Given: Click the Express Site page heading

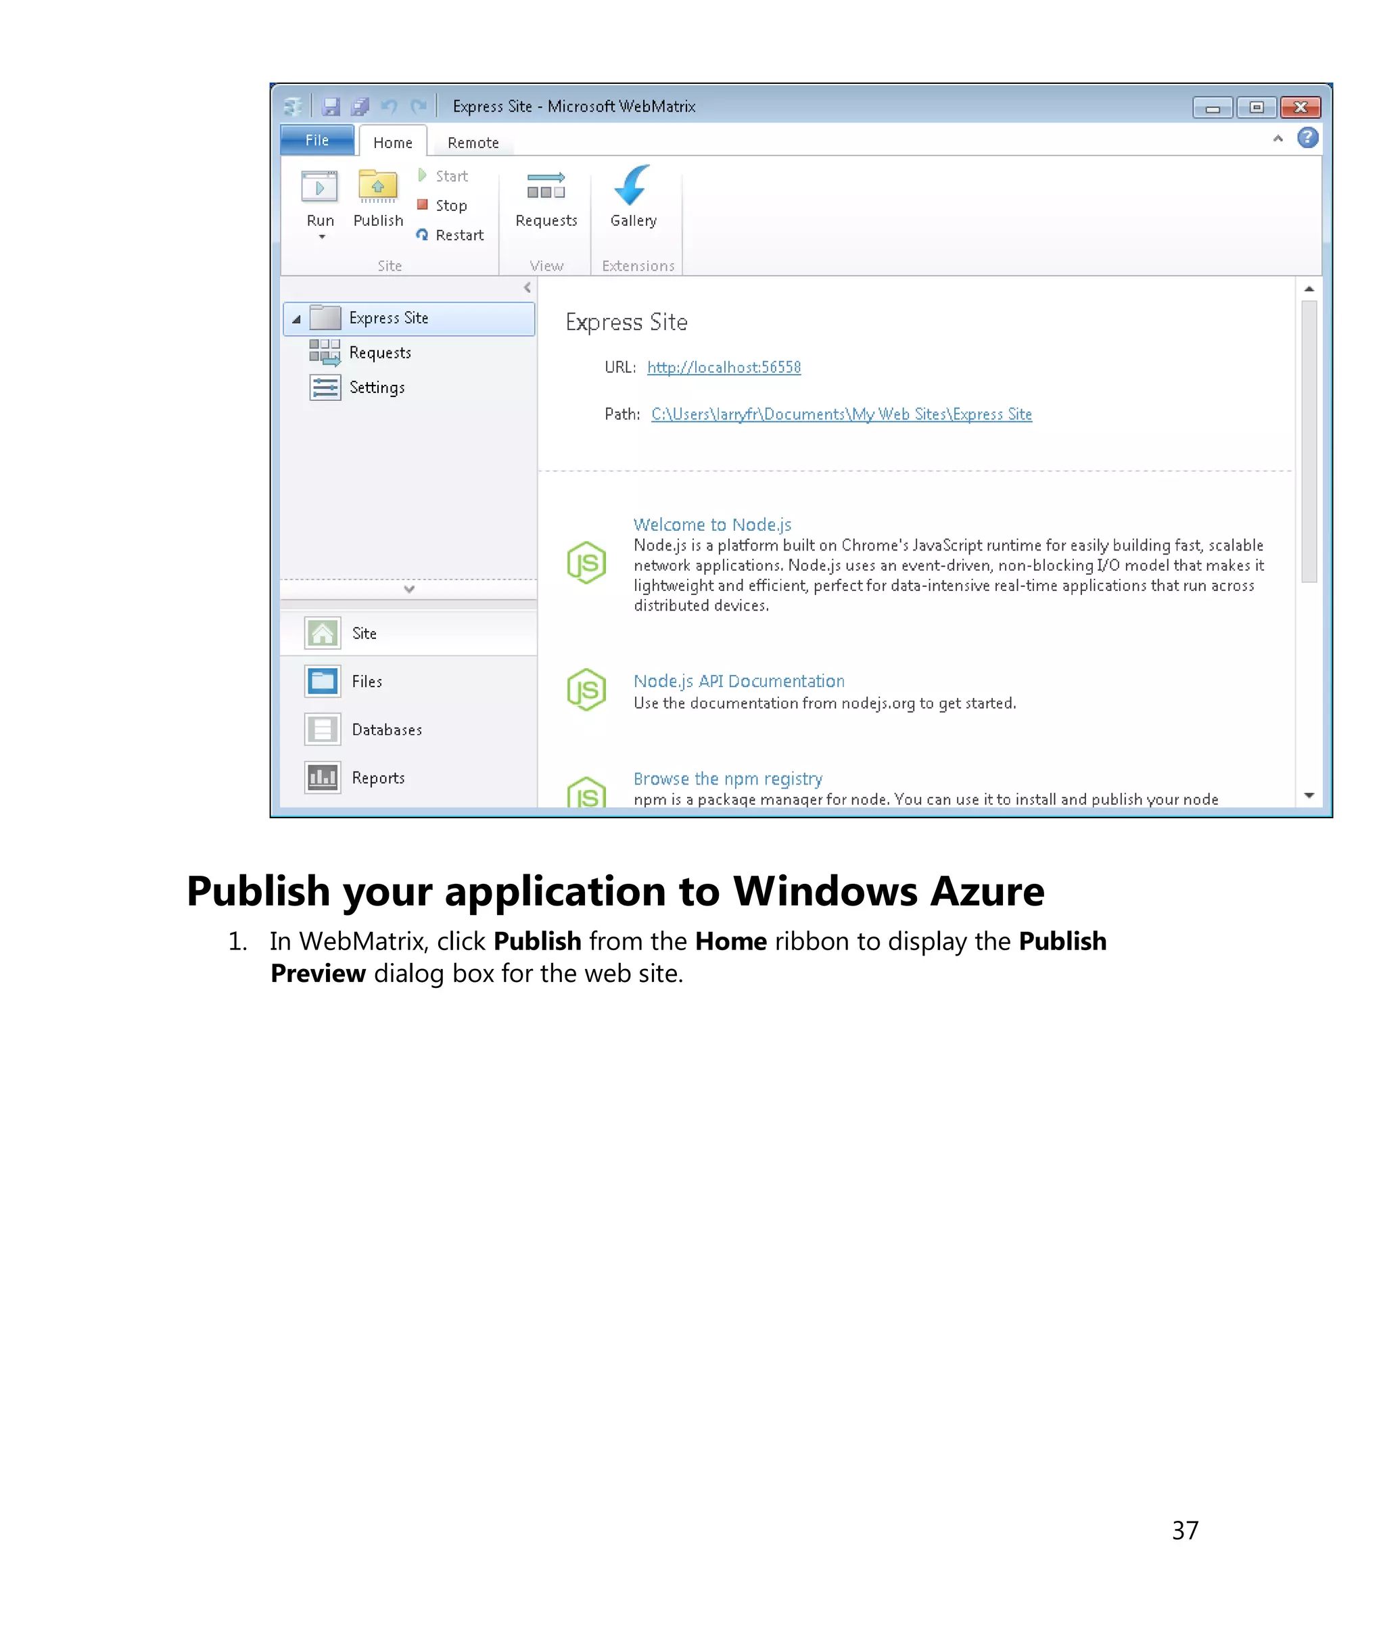Looking at the screenshot, I should (x=627, y=323).
